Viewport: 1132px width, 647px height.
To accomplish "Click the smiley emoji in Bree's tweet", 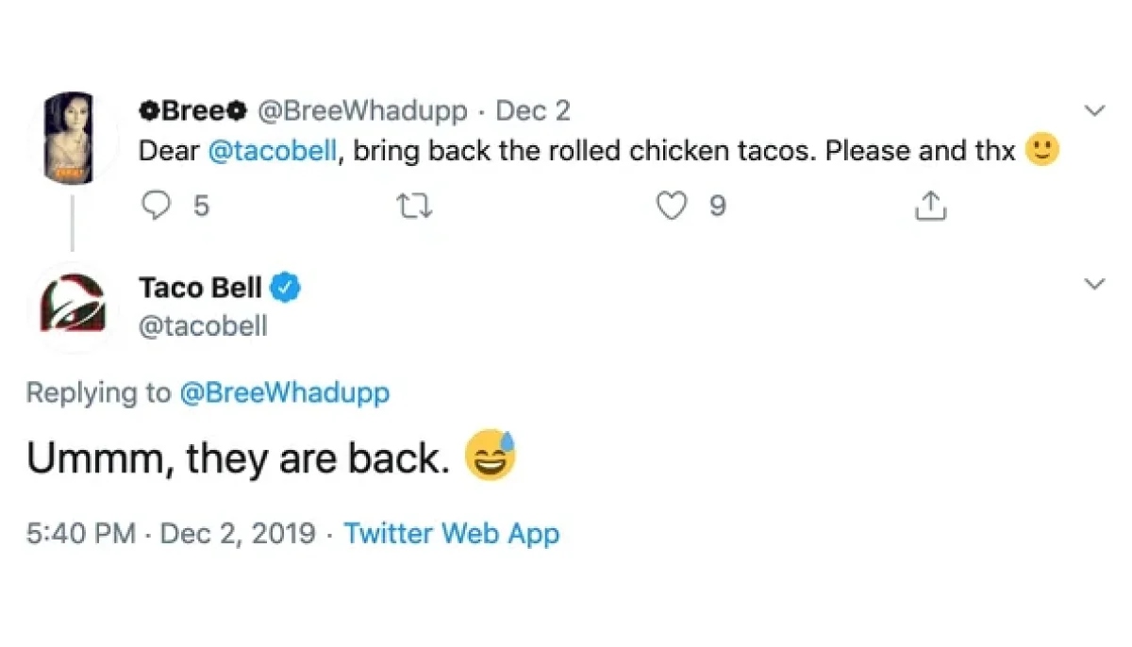I will click(1042, 148).
